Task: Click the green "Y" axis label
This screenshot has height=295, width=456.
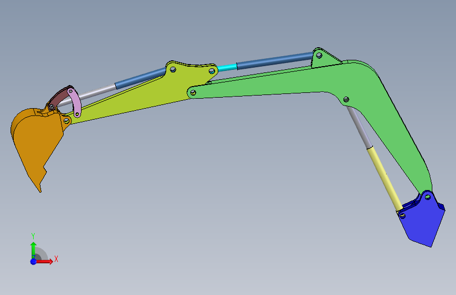Action: pos(33,236)
